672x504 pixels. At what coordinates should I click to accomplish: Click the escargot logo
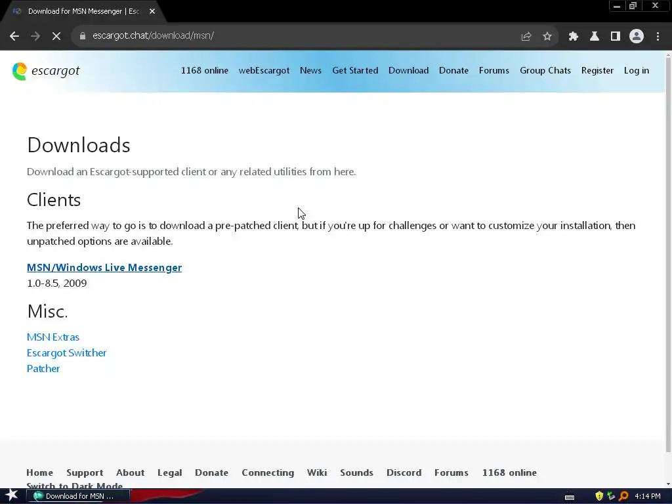coord(46,71)
